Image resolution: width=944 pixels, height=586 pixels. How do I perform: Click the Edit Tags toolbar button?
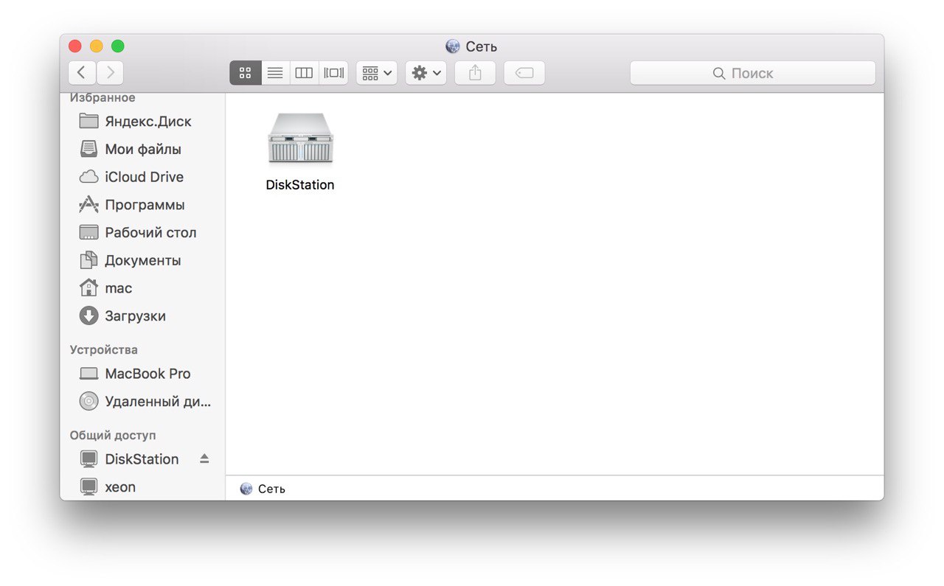(524, 73)
